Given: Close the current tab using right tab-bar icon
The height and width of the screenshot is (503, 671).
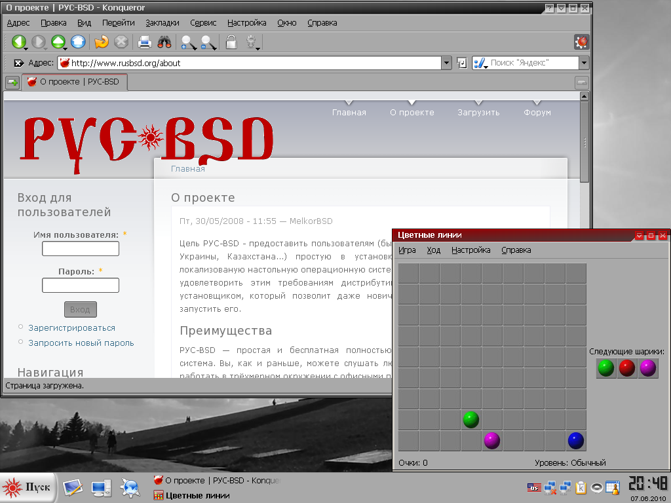Looking at the screenshot, I should (x=582, y=83).
